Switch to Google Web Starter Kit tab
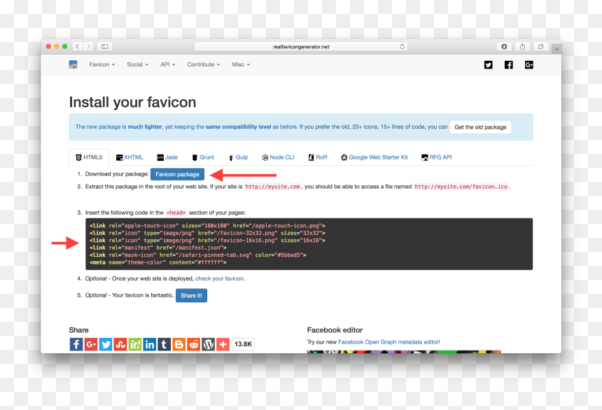This screenshot has width=602, height=410. [x=374, y=157]
